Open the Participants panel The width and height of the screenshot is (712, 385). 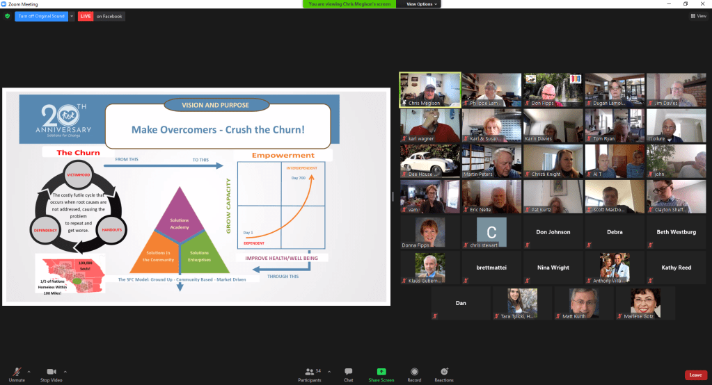310,374
